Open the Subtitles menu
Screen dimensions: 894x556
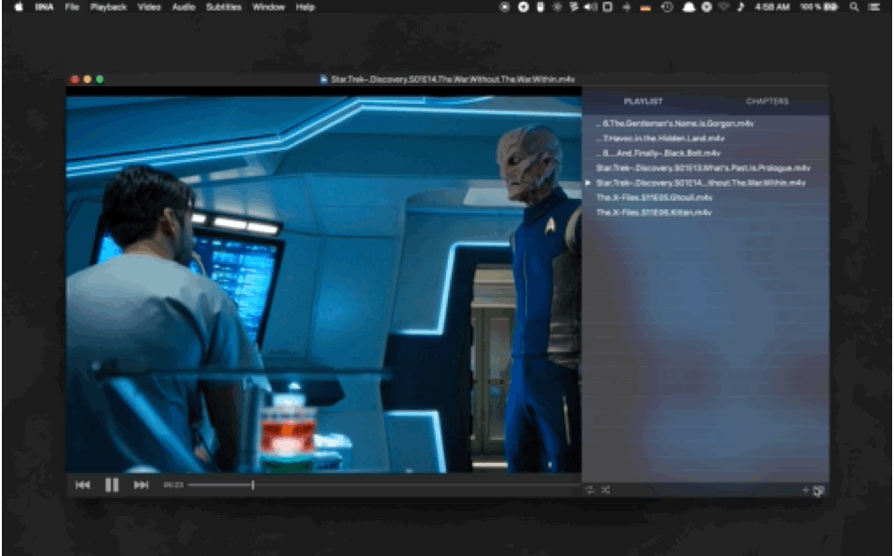click(x=223, y=7)
